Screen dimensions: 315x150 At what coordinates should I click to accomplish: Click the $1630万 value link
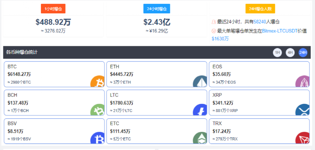click(220, 39)
